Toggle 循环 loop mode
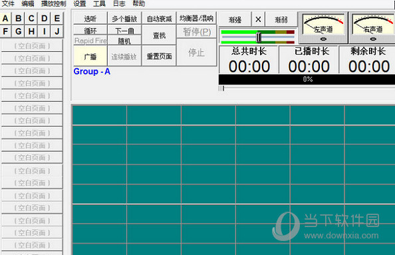Image resolution: width=395 pixels, height=255 pixels. point(90,30)
